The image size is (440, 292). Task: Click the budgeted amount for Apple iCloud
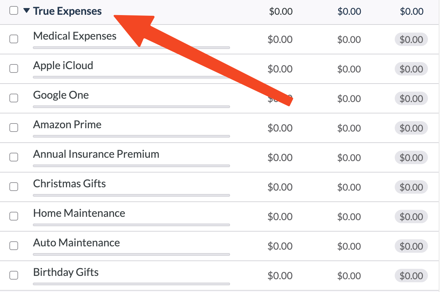[280, 69]
